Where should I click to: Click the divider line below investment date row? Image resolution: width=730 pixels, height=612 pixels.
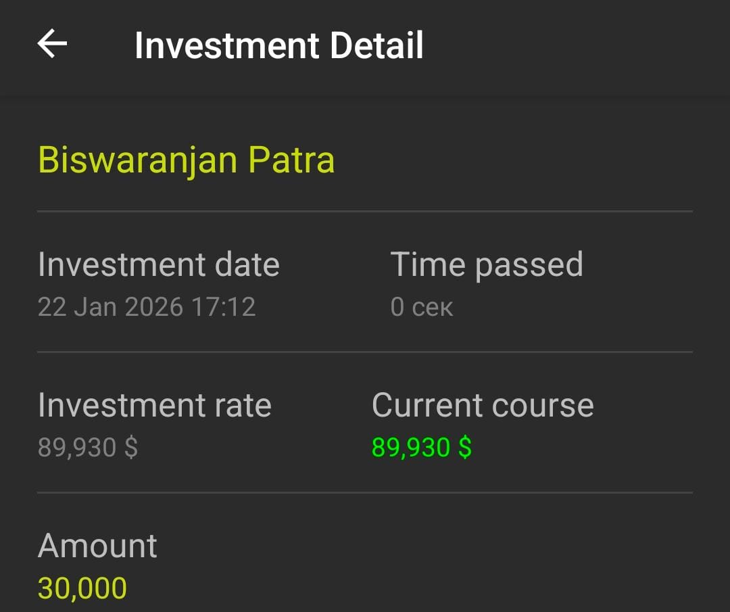point(365,352)
